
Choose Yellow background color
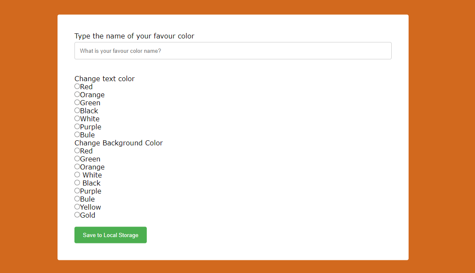click(x=77, y=207)
